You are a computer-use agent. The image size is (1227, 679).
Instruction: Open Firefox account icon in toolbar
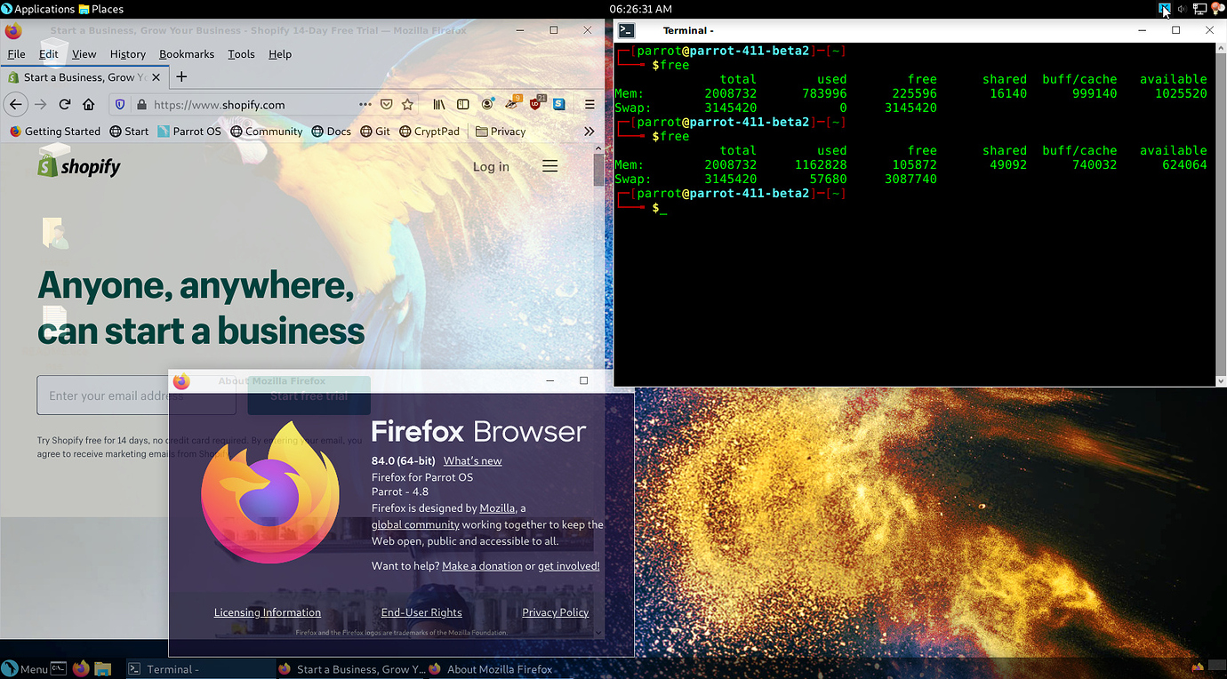tap(487, 104)
